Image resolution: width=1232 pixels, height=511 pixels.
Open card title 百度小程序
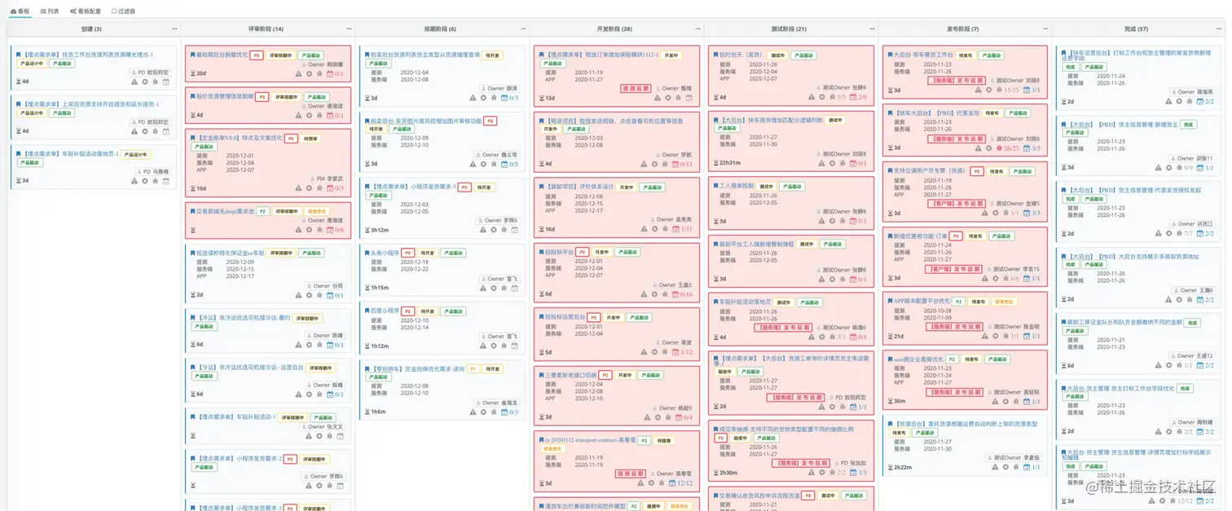click(385, 311)
